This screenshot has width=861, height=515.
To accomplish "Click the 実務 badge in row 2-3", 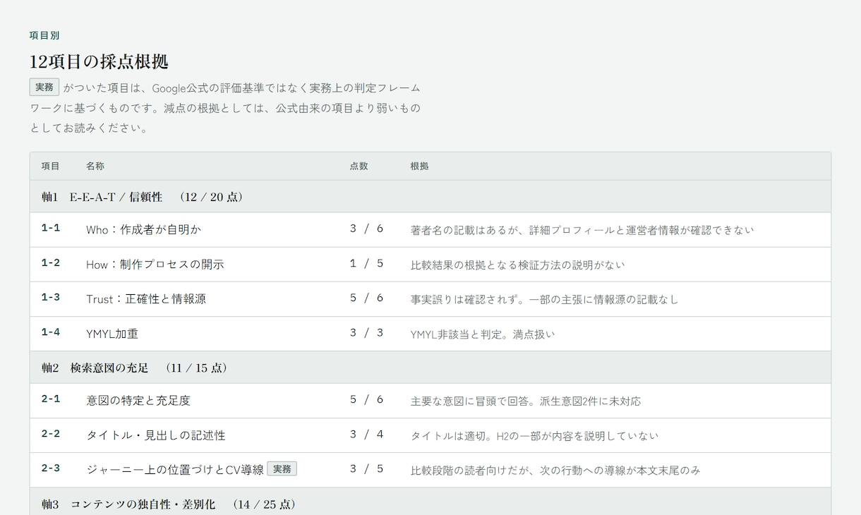I will tap(282, 469).
